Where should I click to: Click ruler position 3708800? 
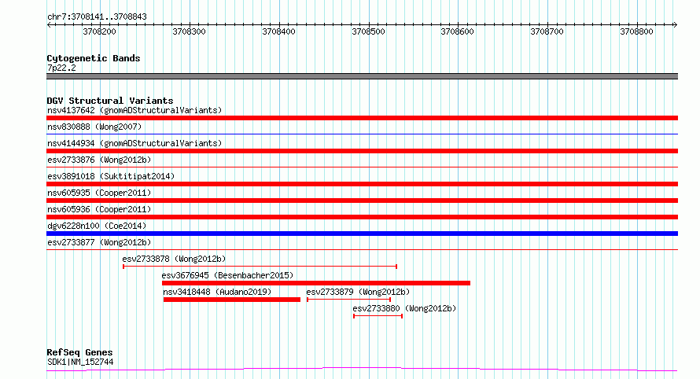pos(636,31)
